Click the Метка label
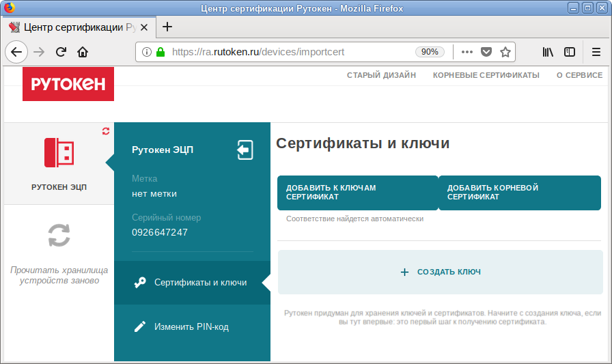The width and height of the screenshot is (612, 364). 144,179
